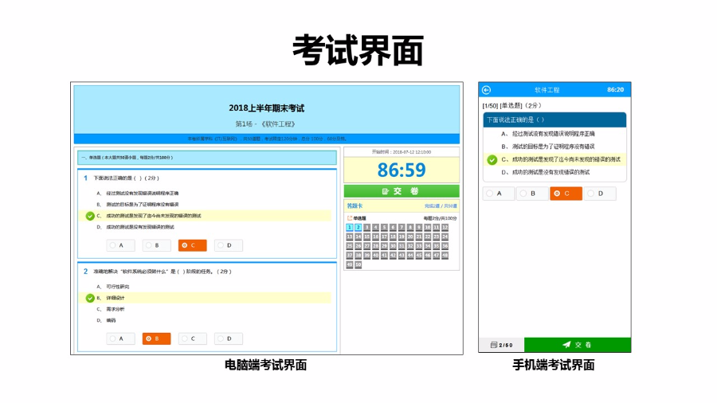Jump to question 50 in answer card
The height and width of the screenshot is (403, 717).
358,264
